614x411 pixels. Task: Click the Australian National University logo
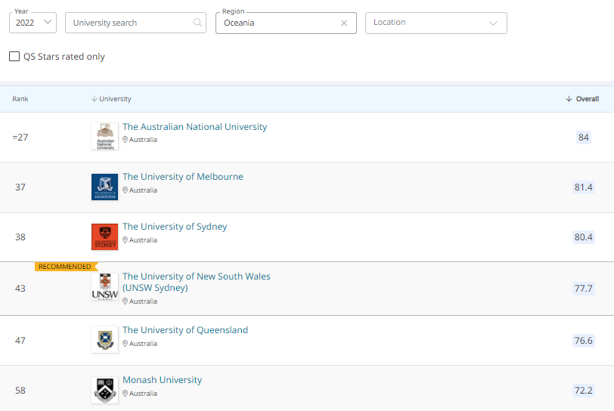pos(104,137)
